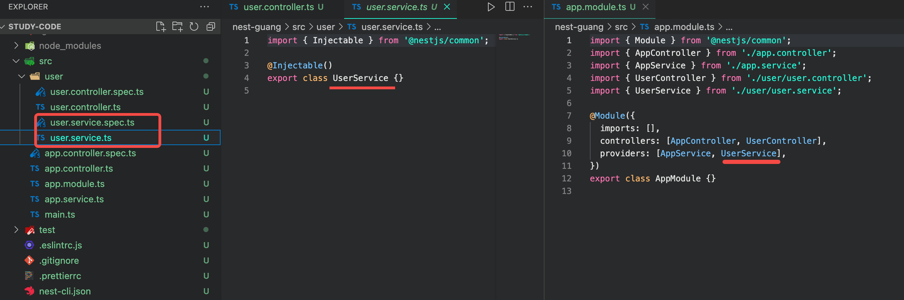Refresh the Explorer file tree
Viewport: 904px width, 300px height.
194,27
